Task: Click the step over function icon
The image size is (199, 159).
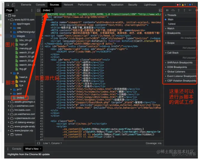Action: [x=173, y=10]
